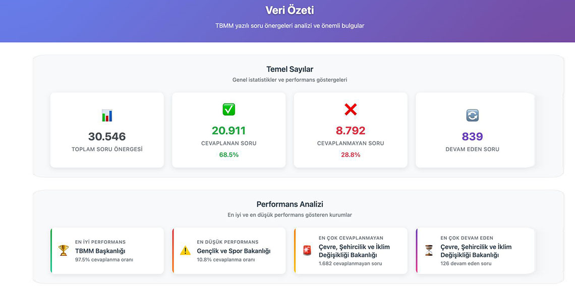The image size is (575, 287).
Task: Click the red siren alarm icon
Action: [307, 250]
